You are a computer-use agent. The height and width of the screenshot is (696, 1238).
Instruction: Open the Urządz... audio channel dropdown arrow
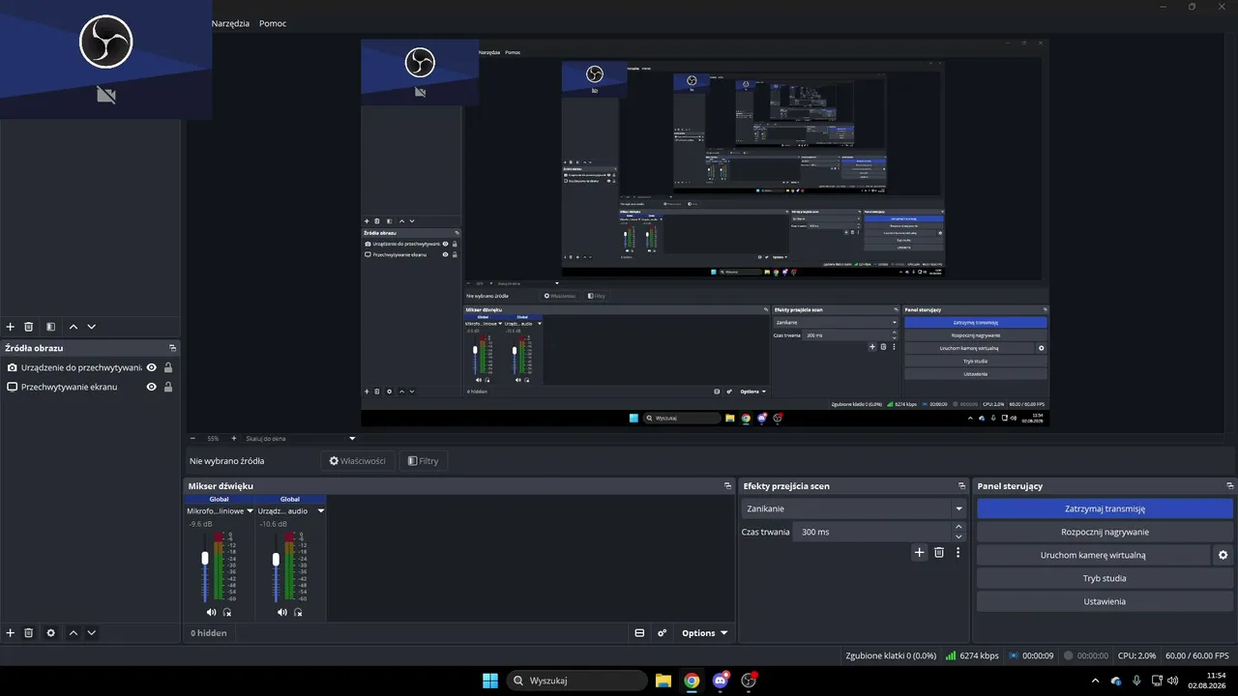point(321,510)
